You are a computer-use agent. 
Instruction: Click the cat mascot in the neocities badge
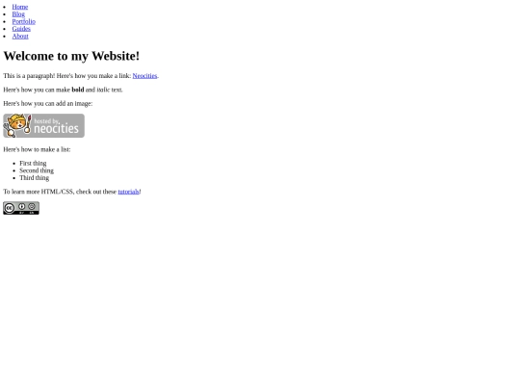point(17,125)
